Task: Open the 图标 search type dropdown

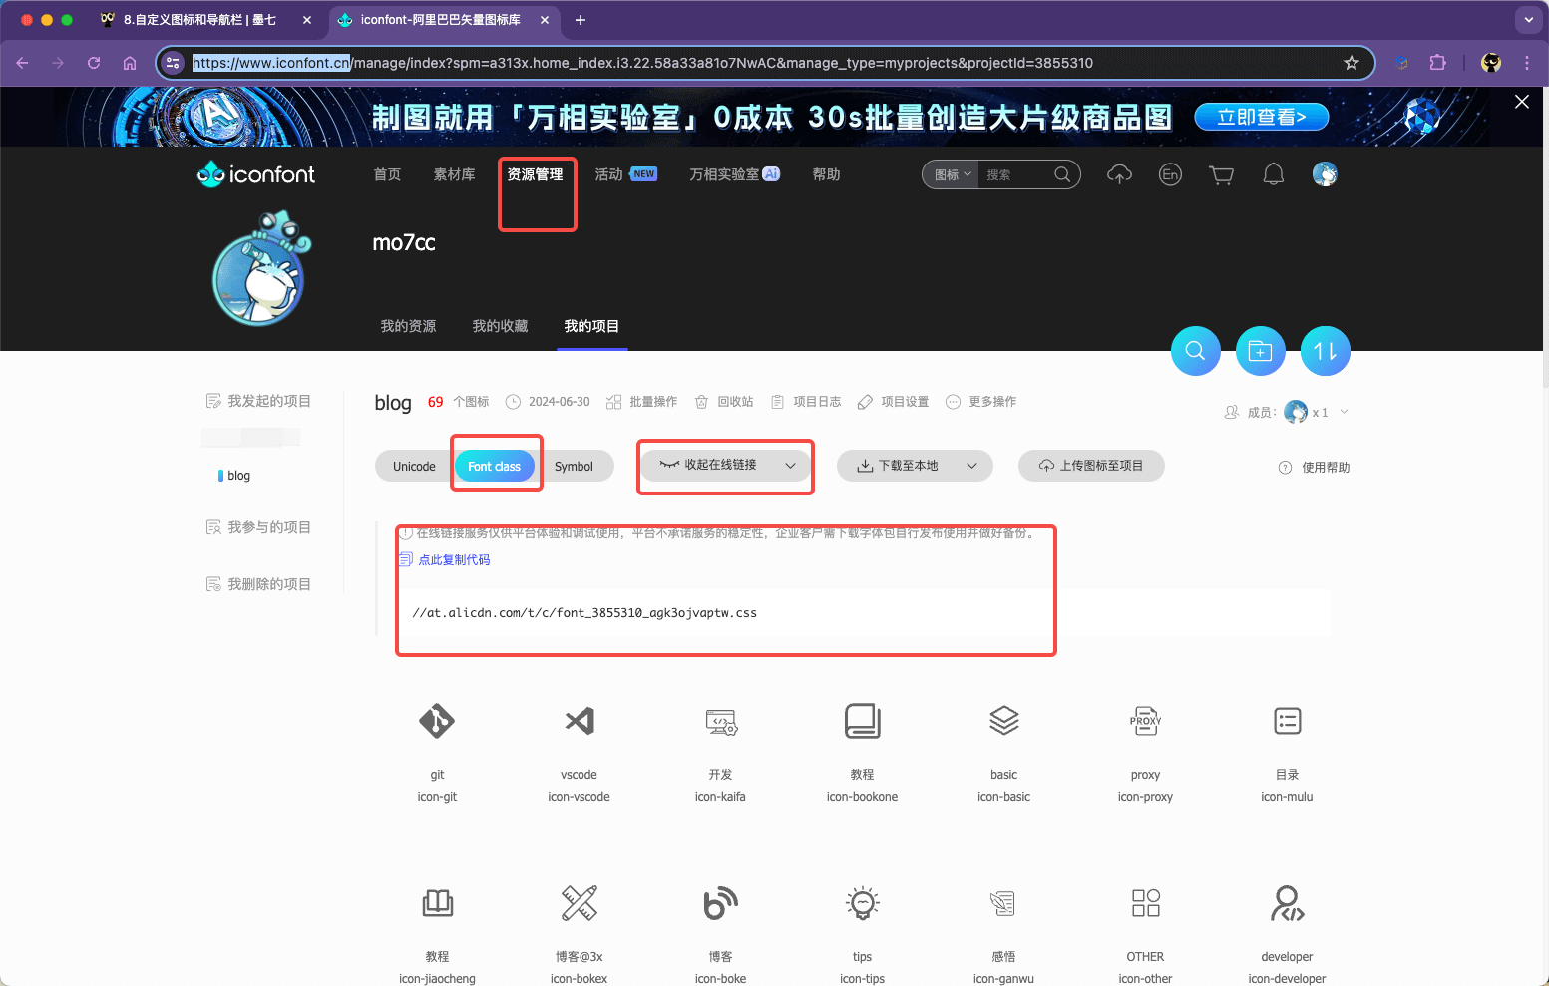Action: [952, 174]
